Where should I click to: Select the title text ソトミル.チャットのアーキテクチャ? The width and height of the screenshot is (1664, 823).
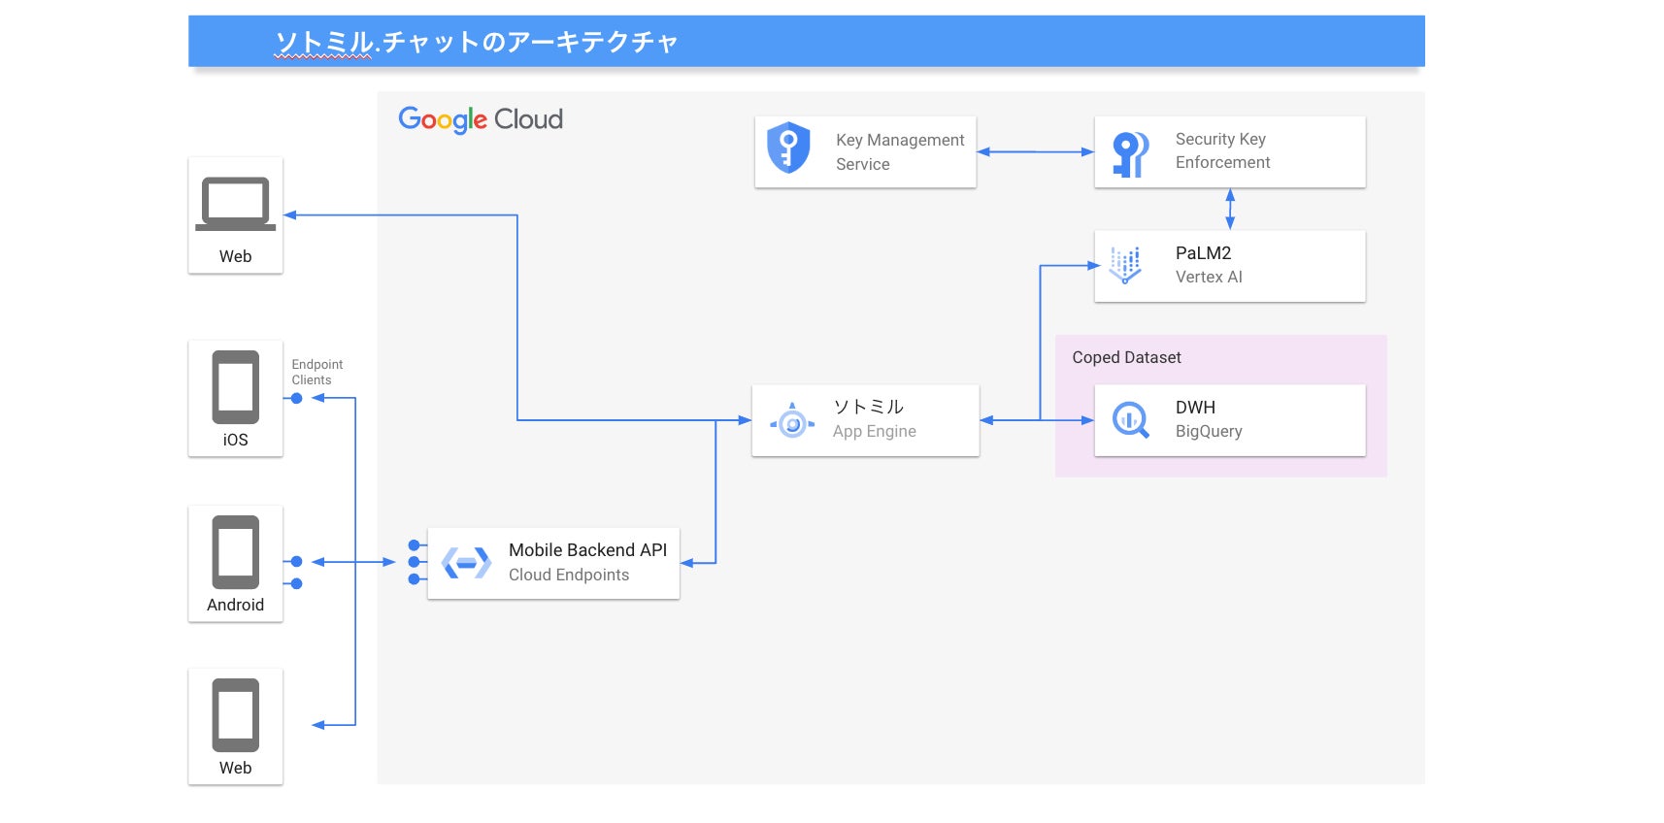pos(476,42)
